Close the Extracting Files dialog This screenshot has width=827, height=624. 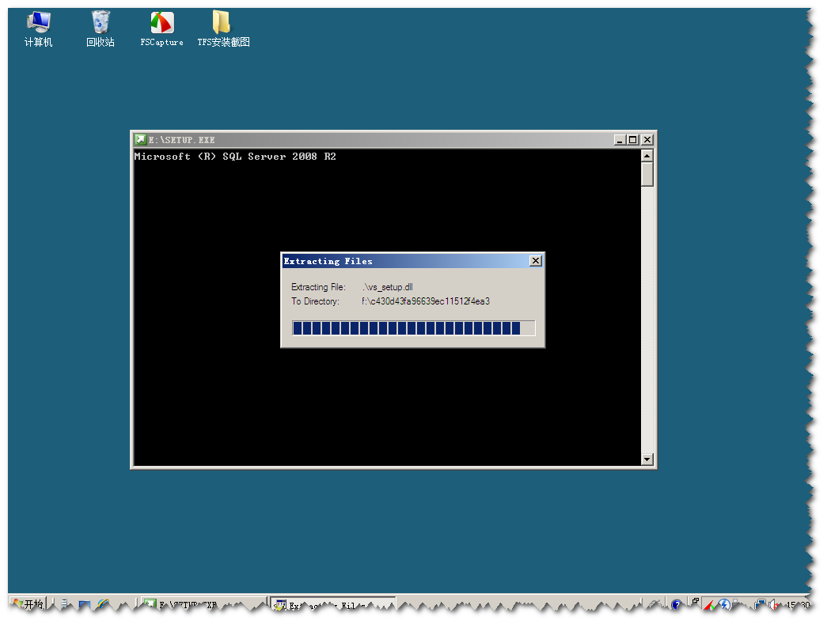535,261
